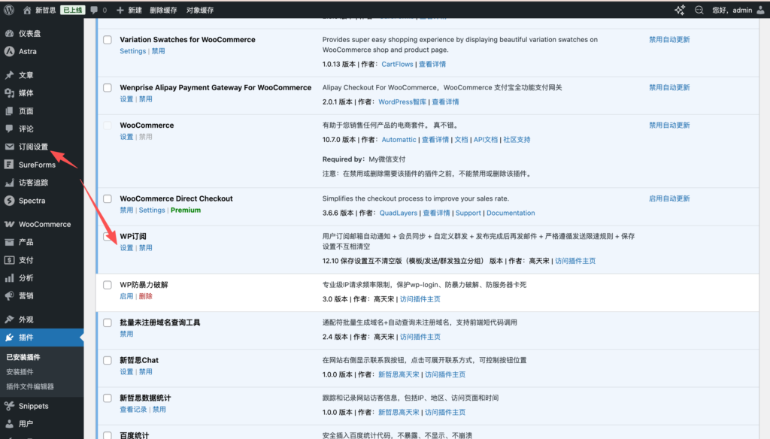Open the Astra sidebar icon
The image size is (770, 439).
[x=9, y=52]
